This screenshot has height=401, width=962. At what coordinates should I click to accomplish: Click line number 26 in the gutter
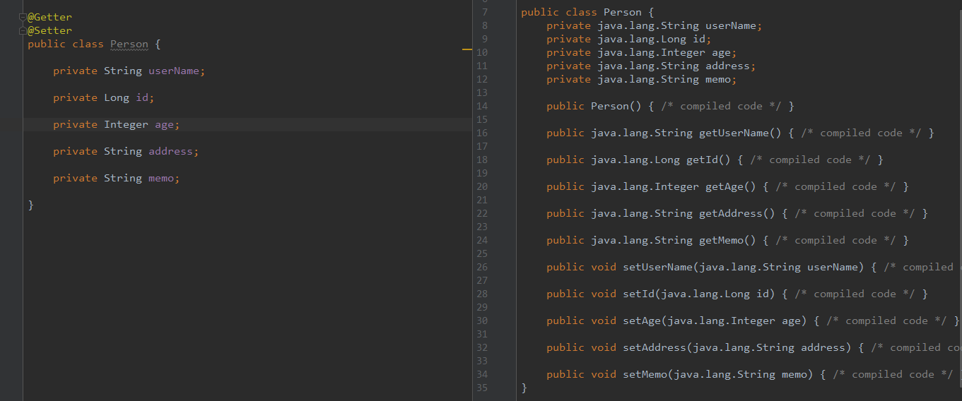click(x=482, y=267)
